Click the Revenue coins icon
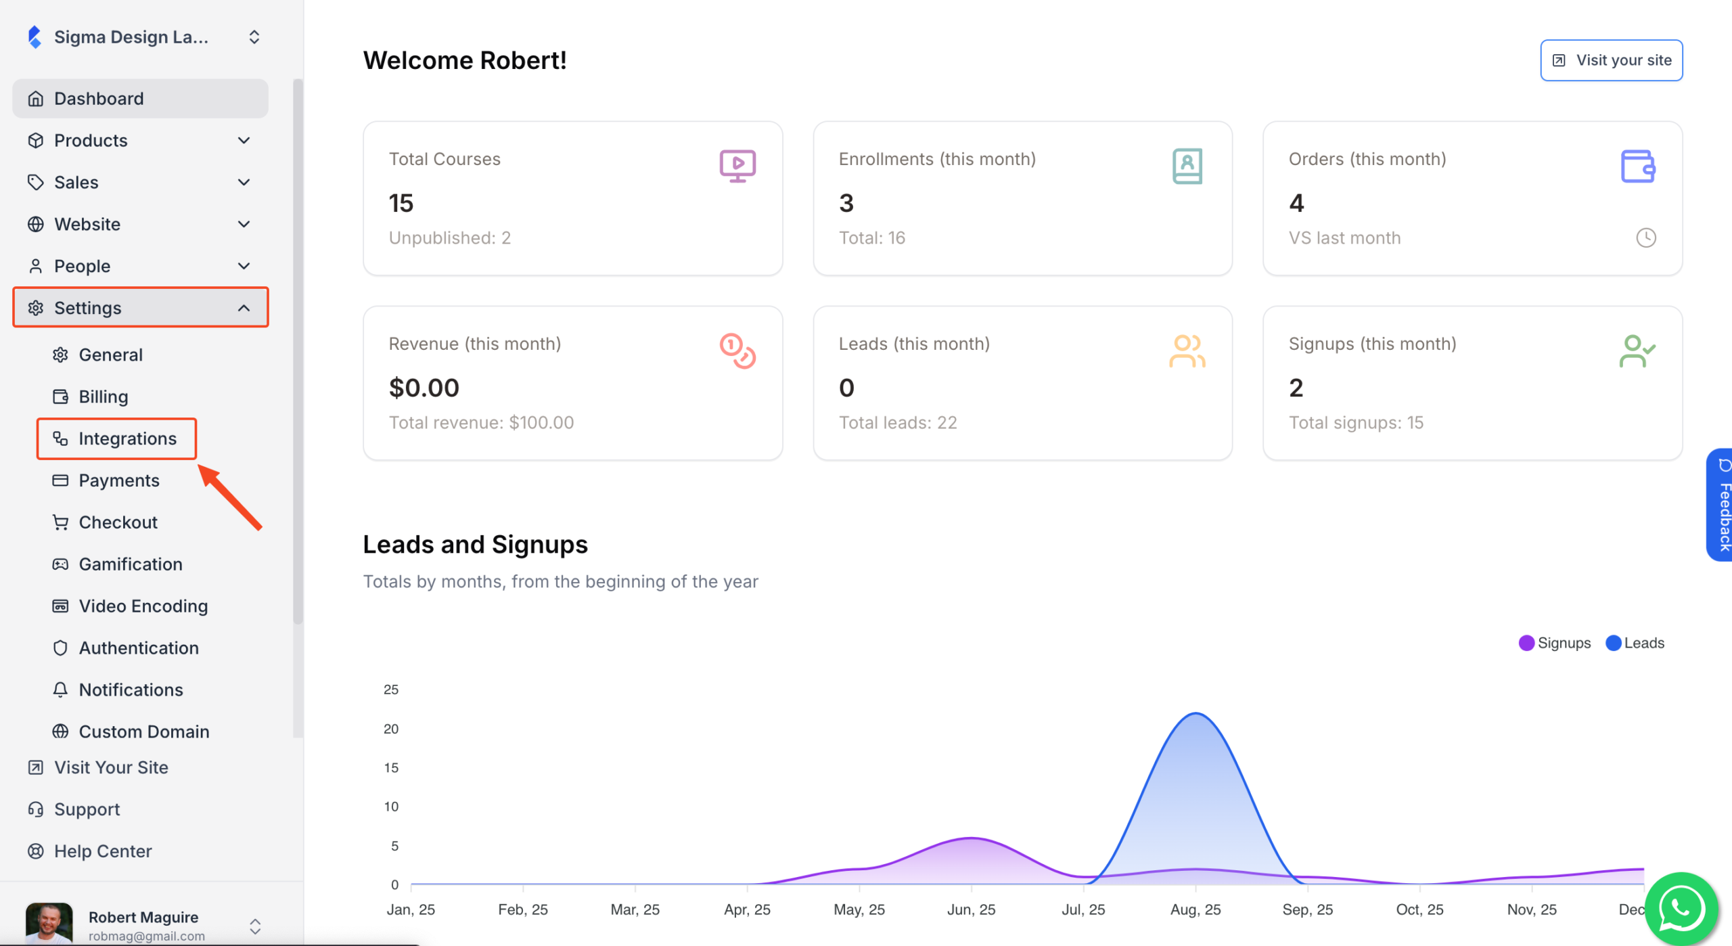The image size is (1732, 946). pos(737,351)
